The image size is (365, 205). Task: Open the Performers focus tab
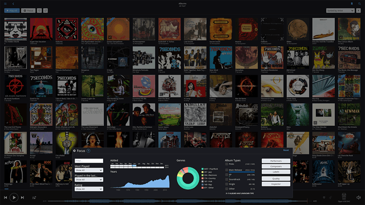click(276, 161)
